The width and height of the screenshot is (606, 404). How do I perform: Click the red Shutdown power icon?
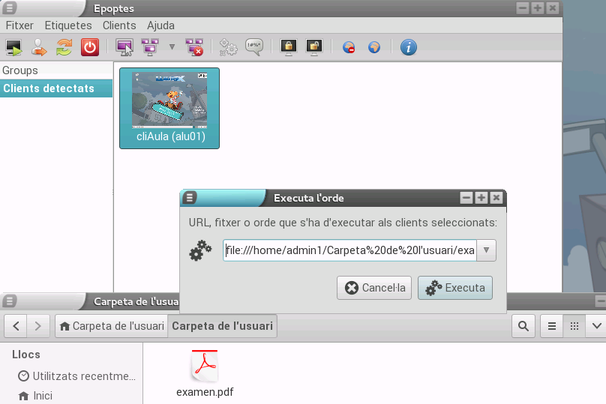(x=90, y=47)
